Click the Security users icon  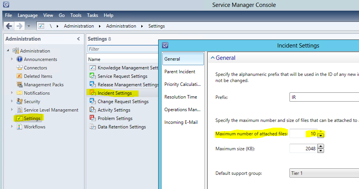[20, 102]
